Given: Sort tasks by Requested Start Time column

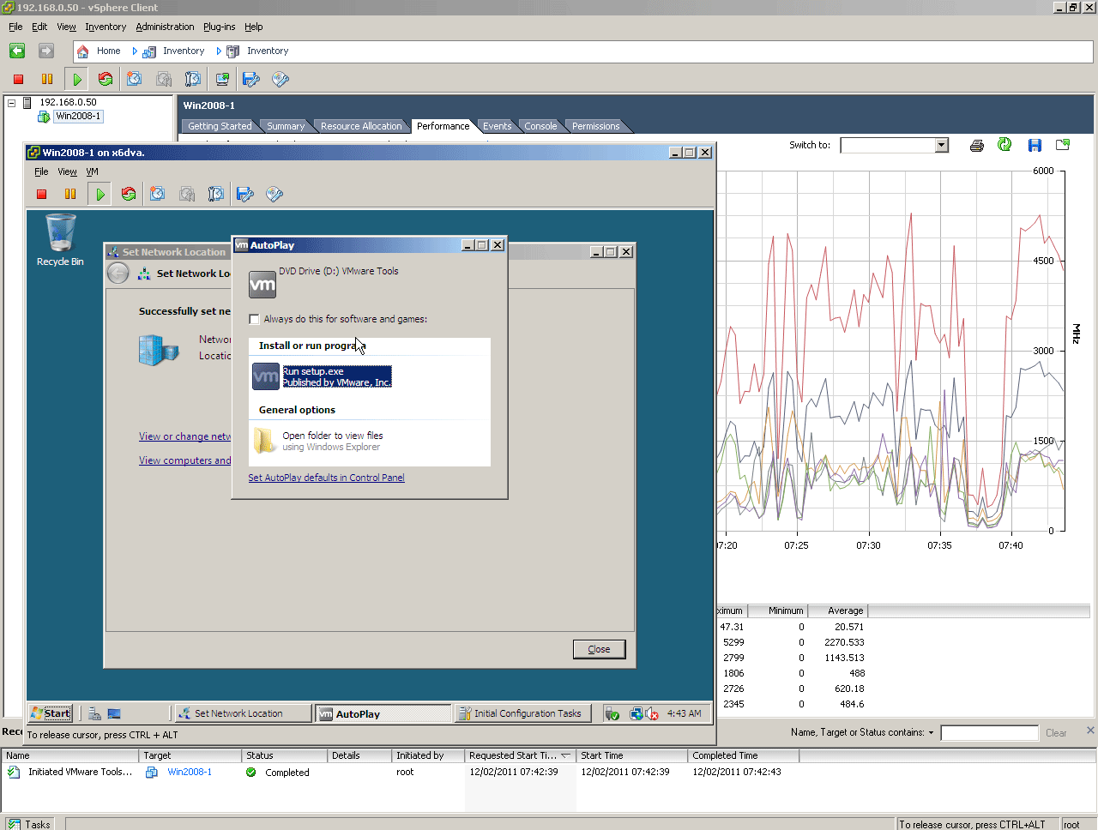Looking at the screenshot, I should pyautogui.click(x=519, y=755).
